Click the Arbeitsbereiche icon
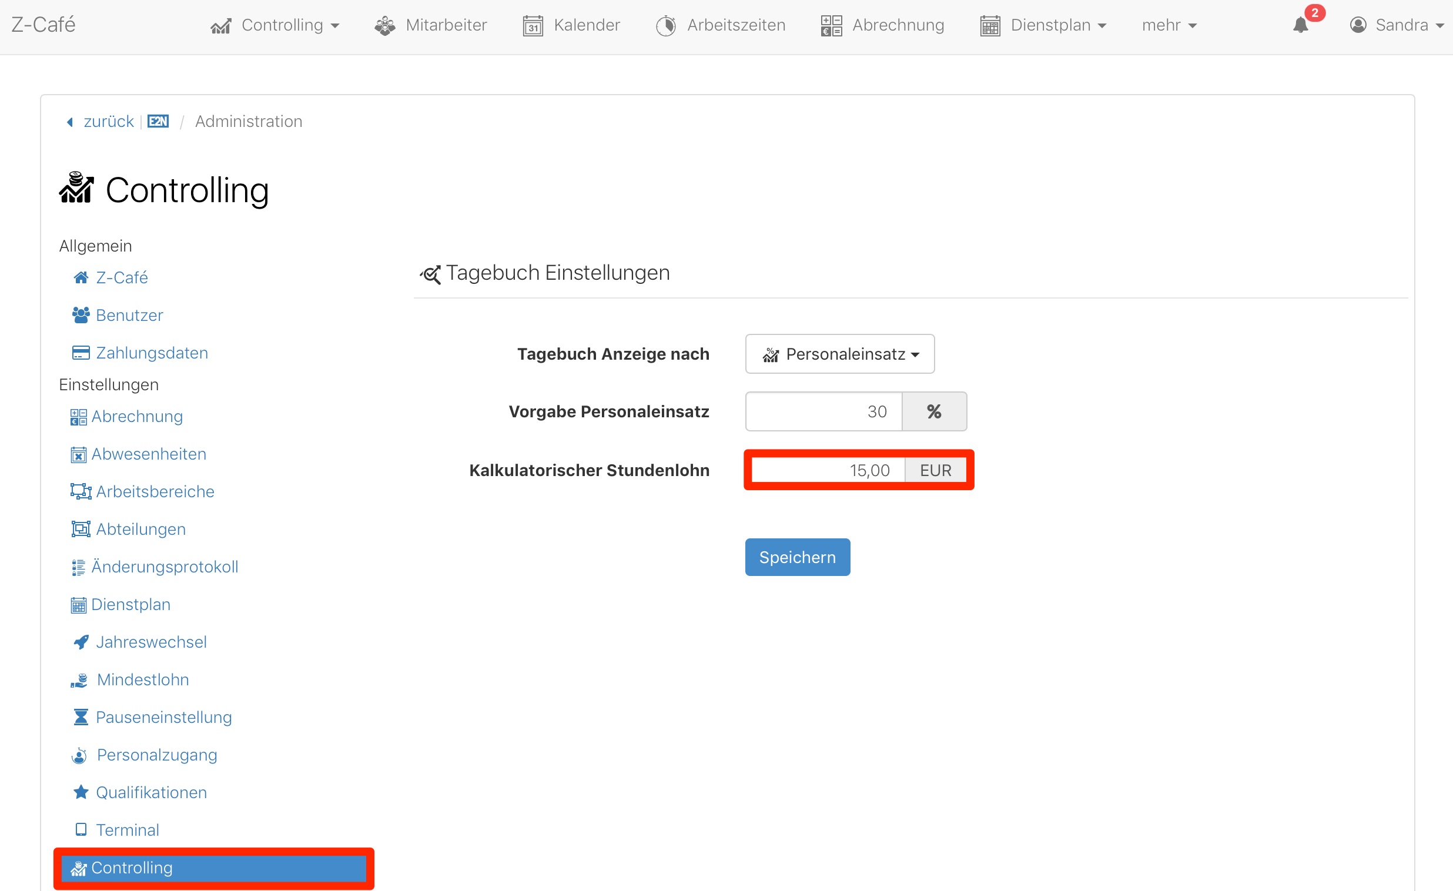The height and width of the screenshot is (891, 1453). click(x=81, y=492)
